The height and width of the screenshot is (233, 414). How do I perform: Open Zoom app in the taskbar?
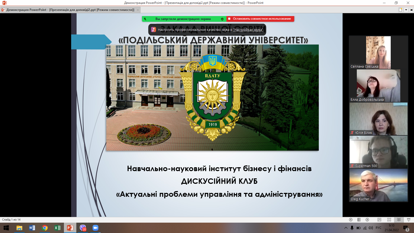coord(95,228)
